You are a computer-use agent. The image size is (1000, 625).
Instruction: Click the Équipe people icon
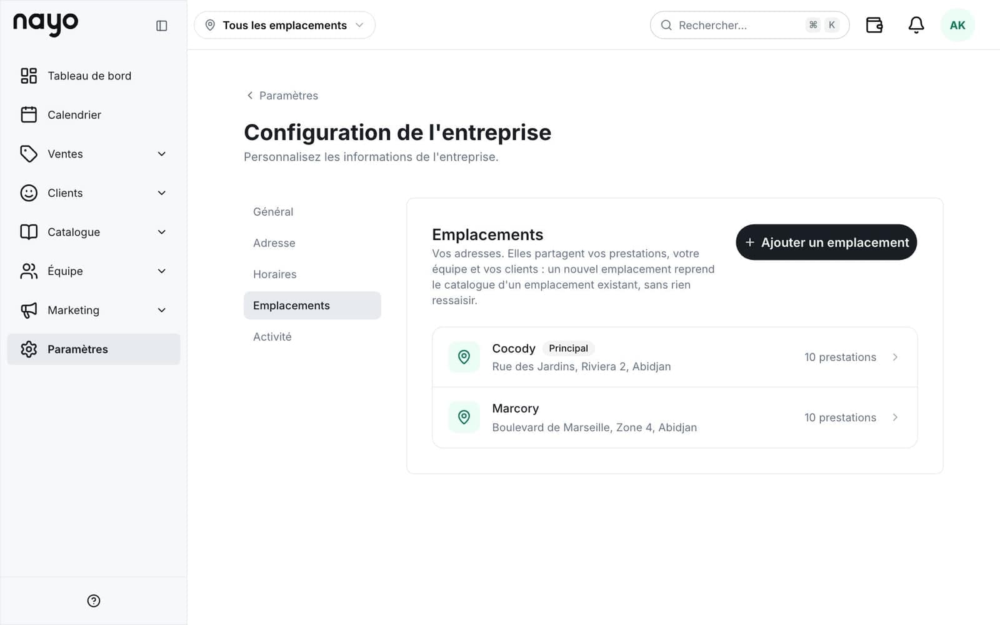click(x=29, y=271)
